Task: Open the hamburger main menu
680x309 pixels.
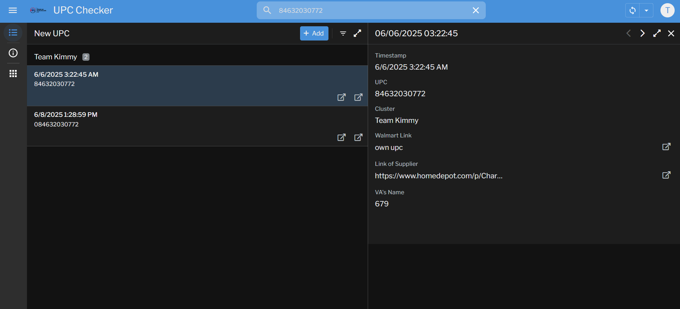Action: pyautogui.click(x=13, y=10)
